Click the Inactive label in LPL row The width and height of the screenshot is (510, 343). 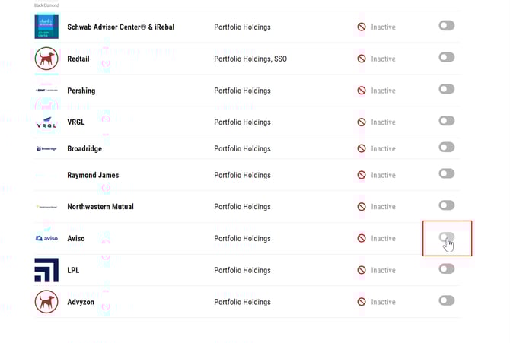click(x=383, y=270)
